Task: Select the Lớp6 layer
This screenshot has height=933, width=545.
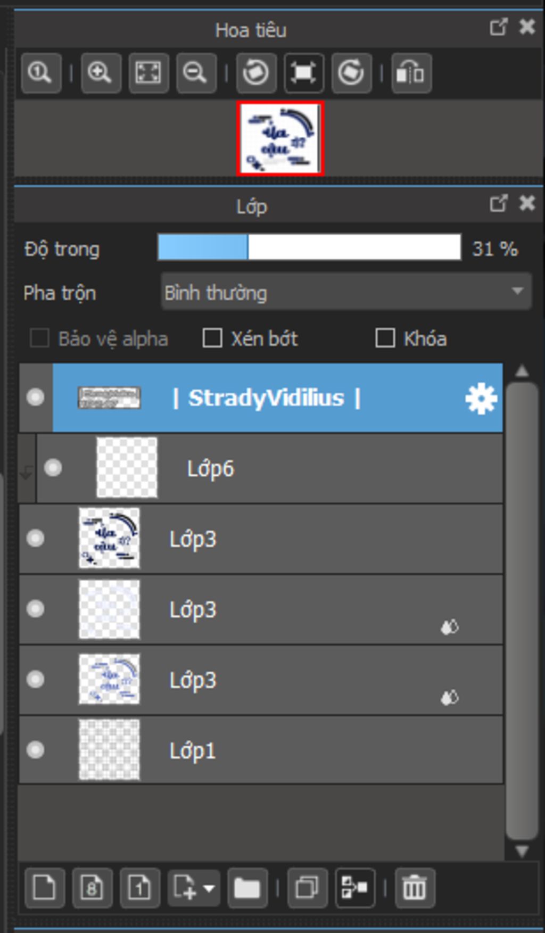Action: tap(319, 468)
